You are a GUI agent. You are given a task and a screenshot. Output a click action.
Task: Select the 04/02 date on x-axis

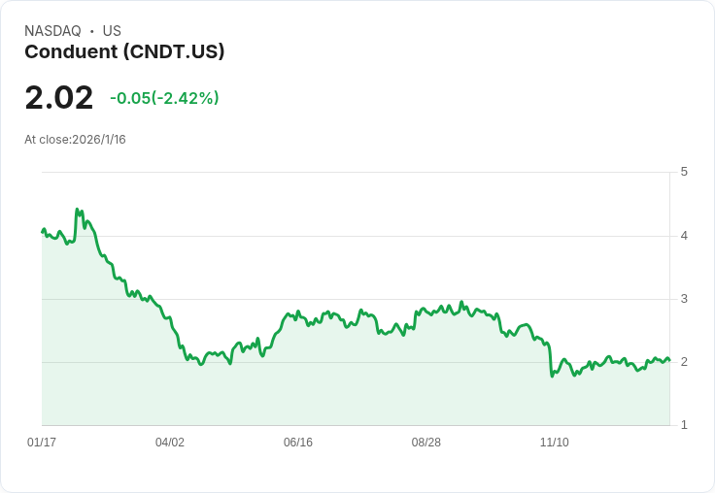click(x=170, y=443)
